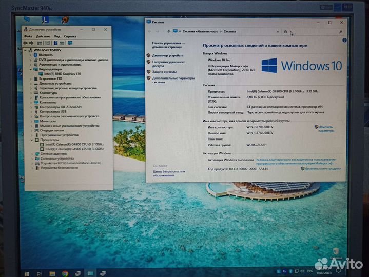Launch Google Chrome from taskbar
The width and height of the screenshot is (369, 277).
click(x=65, y=273)
